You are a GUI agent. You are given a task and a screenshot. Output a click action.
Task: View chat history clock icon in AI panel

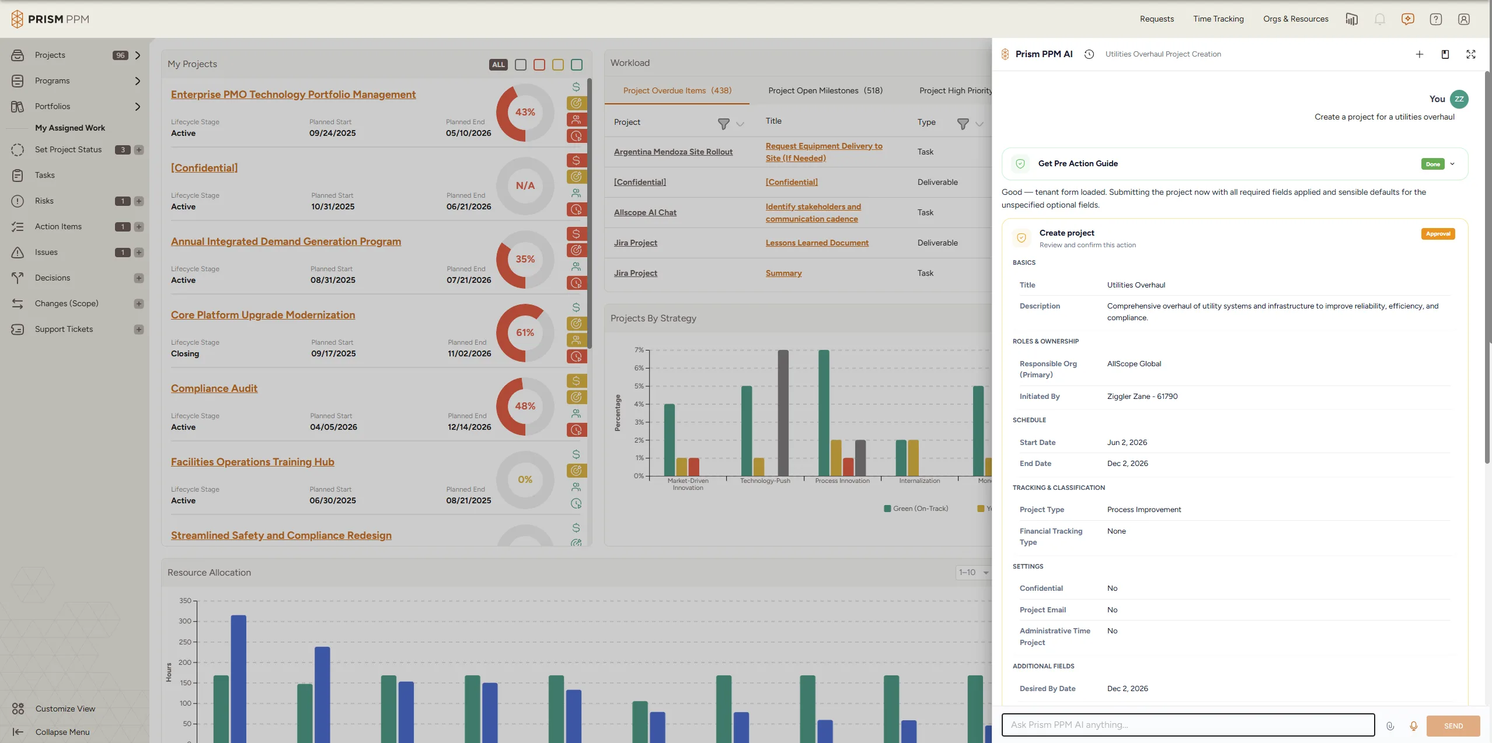coord(1089,54)
